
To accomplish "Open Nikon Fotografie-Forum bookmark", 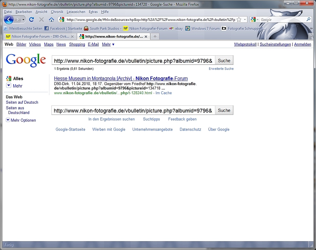I will click(145, 28).
